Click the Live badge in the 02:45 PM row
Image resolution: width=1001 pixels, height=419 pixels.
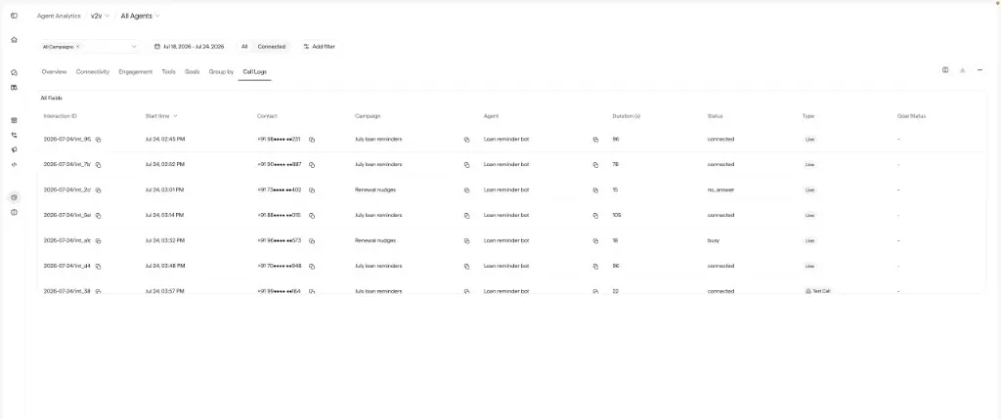pyautogui.click(x=809, y=139)
